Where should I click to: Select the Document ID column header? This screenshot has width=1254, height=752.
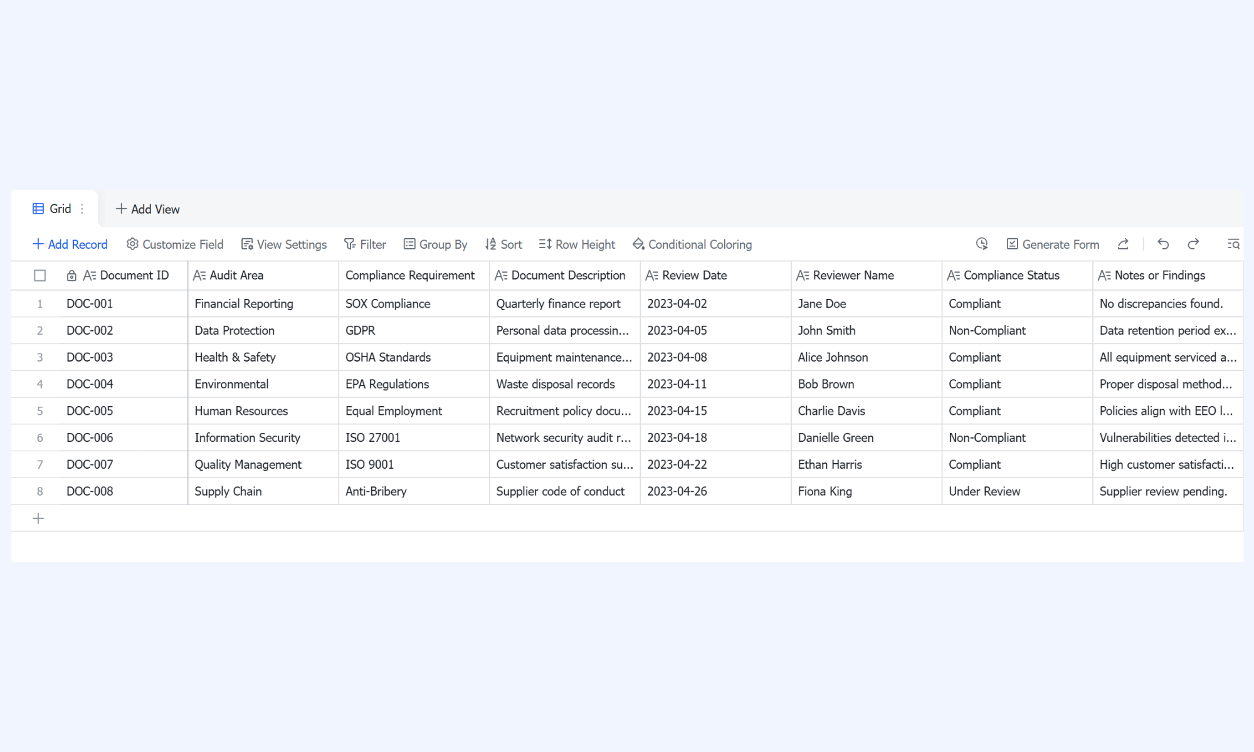[124, 275]
